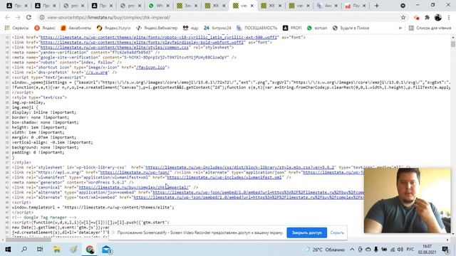
Task: Open the ПОСЕЩАЕМОСТЬ bookmark
Action: (x=256, y=28)
